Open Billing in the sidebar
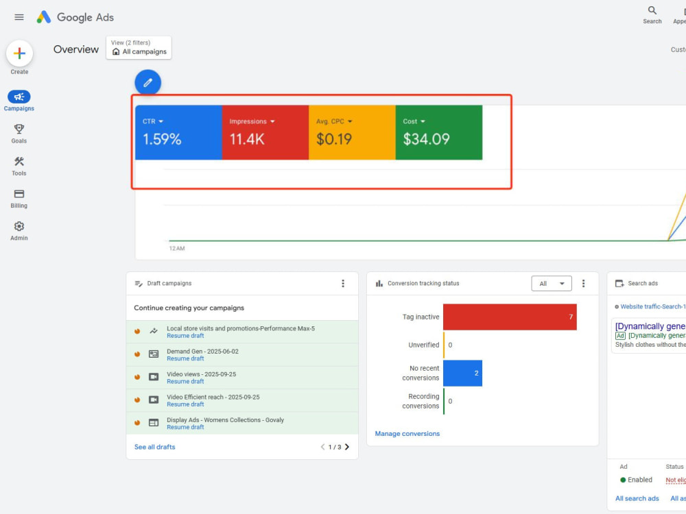The image size is (686, 514). tap(19, 199)
